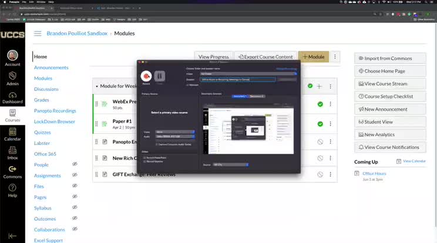Viewport: 437px width, 243px height.
Task: Click the browser address bar
Action: pyautogui.click(x=195, y=14)
